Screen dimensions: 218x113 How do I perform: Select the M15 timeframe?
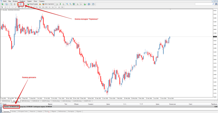43,7
